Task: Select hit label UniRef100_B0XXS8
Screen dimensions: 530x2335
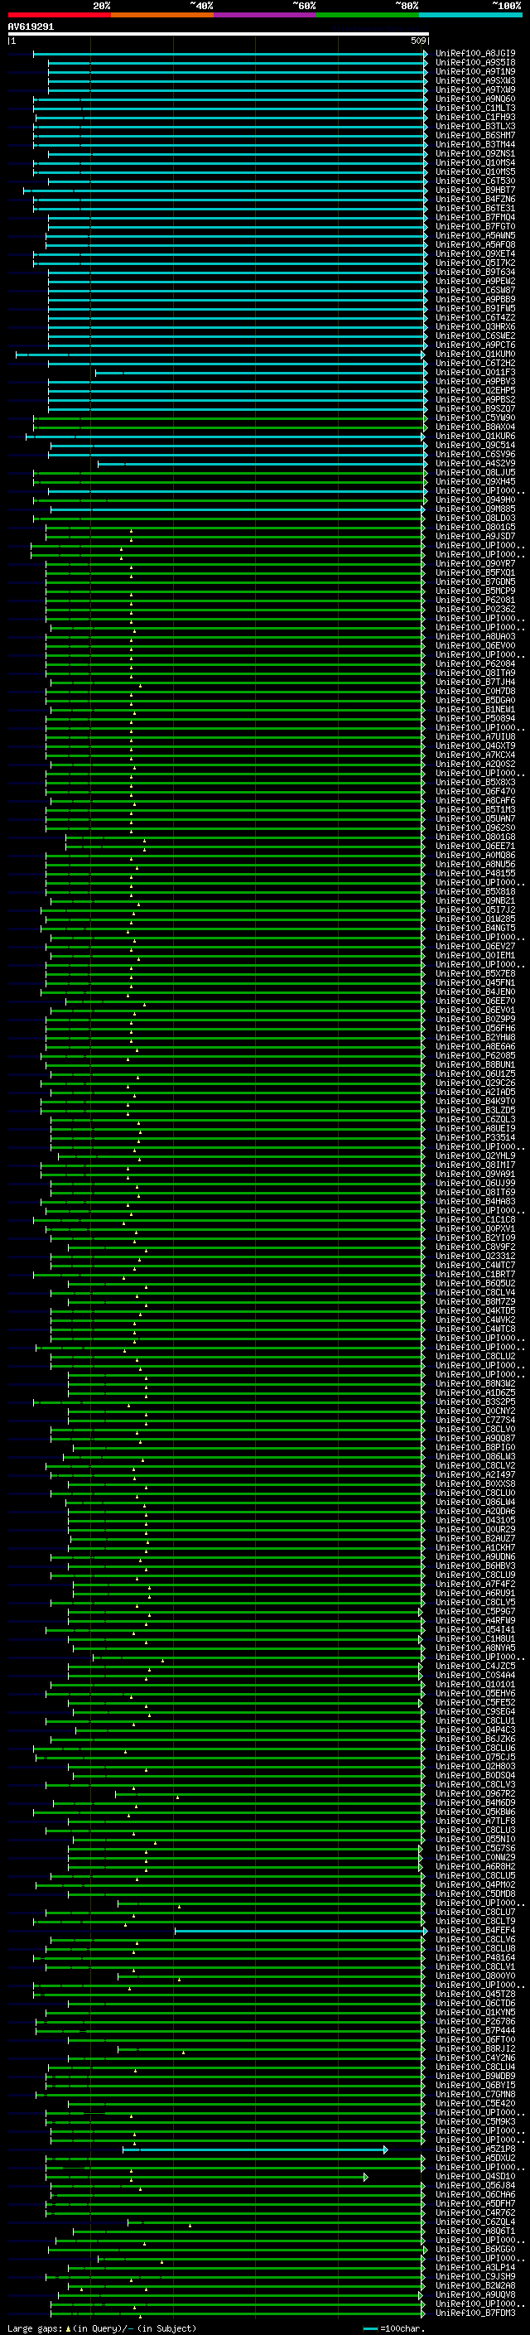Action: (x=475, y=1483)
